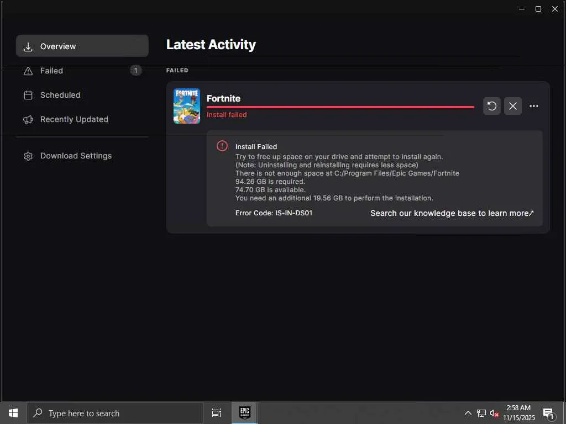Image resolution: width=566 pixels, height=424 pixels.
Task: Open the Scheduled section
Action: click(x=82, y=95)
